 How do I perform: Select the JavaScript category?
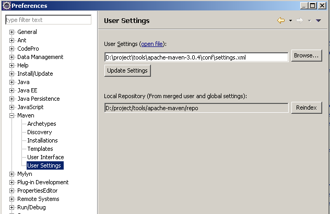click(30, 107)
